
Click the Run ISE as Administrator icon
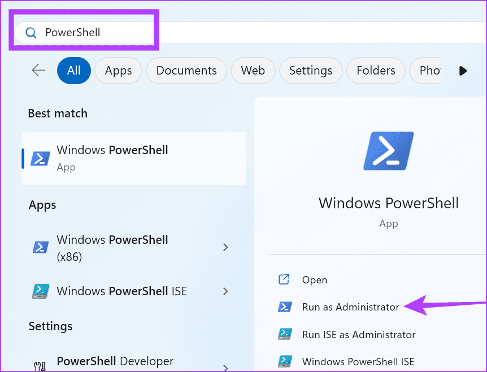pos(284,334)
